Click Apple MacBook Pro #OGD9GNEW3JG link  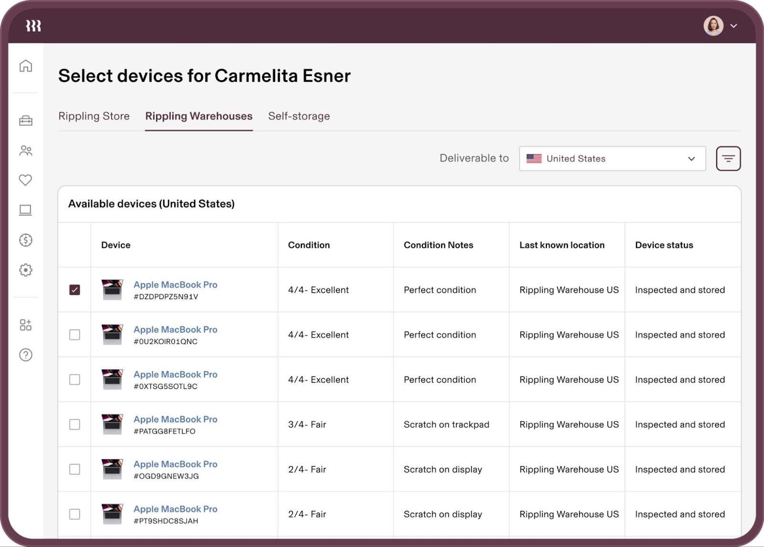click(x=175, y=464)
